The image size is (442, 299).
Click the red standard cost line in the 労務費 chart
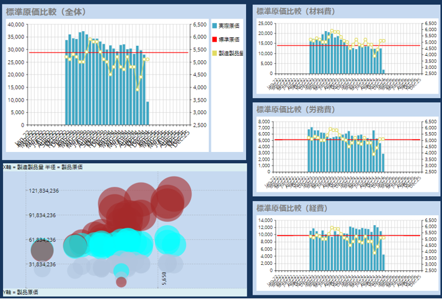coord(347,140)
